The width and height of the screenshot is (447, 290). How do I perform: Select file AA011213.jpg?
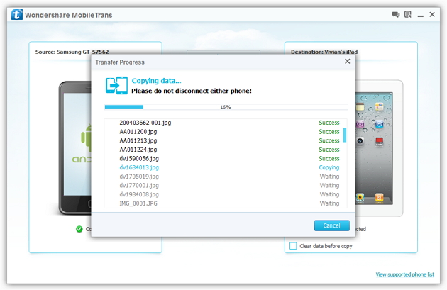[x=138, y=140]
